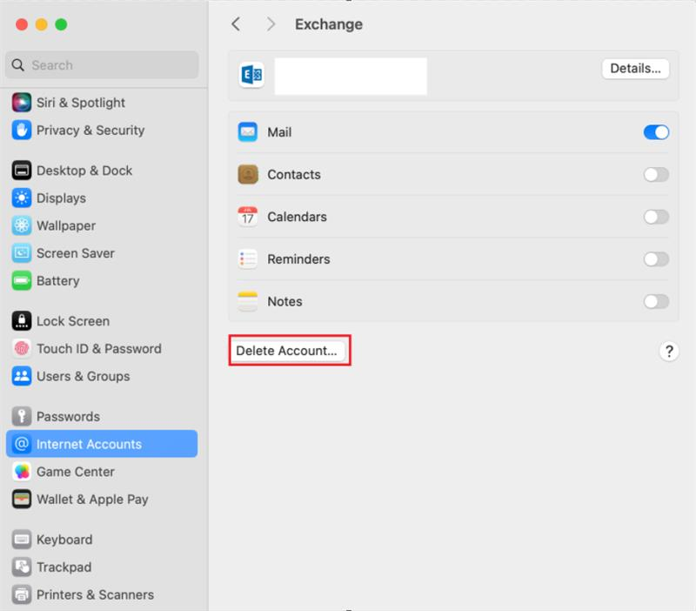The image size is (696, 611).
Task: Go back using the back chevron
Action: (236, 24)
